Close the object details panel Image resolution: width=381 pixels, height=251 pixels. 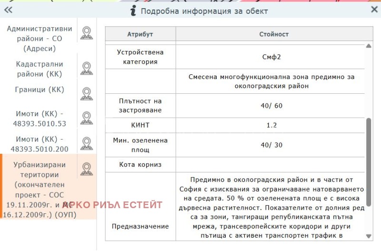[374, 10]
